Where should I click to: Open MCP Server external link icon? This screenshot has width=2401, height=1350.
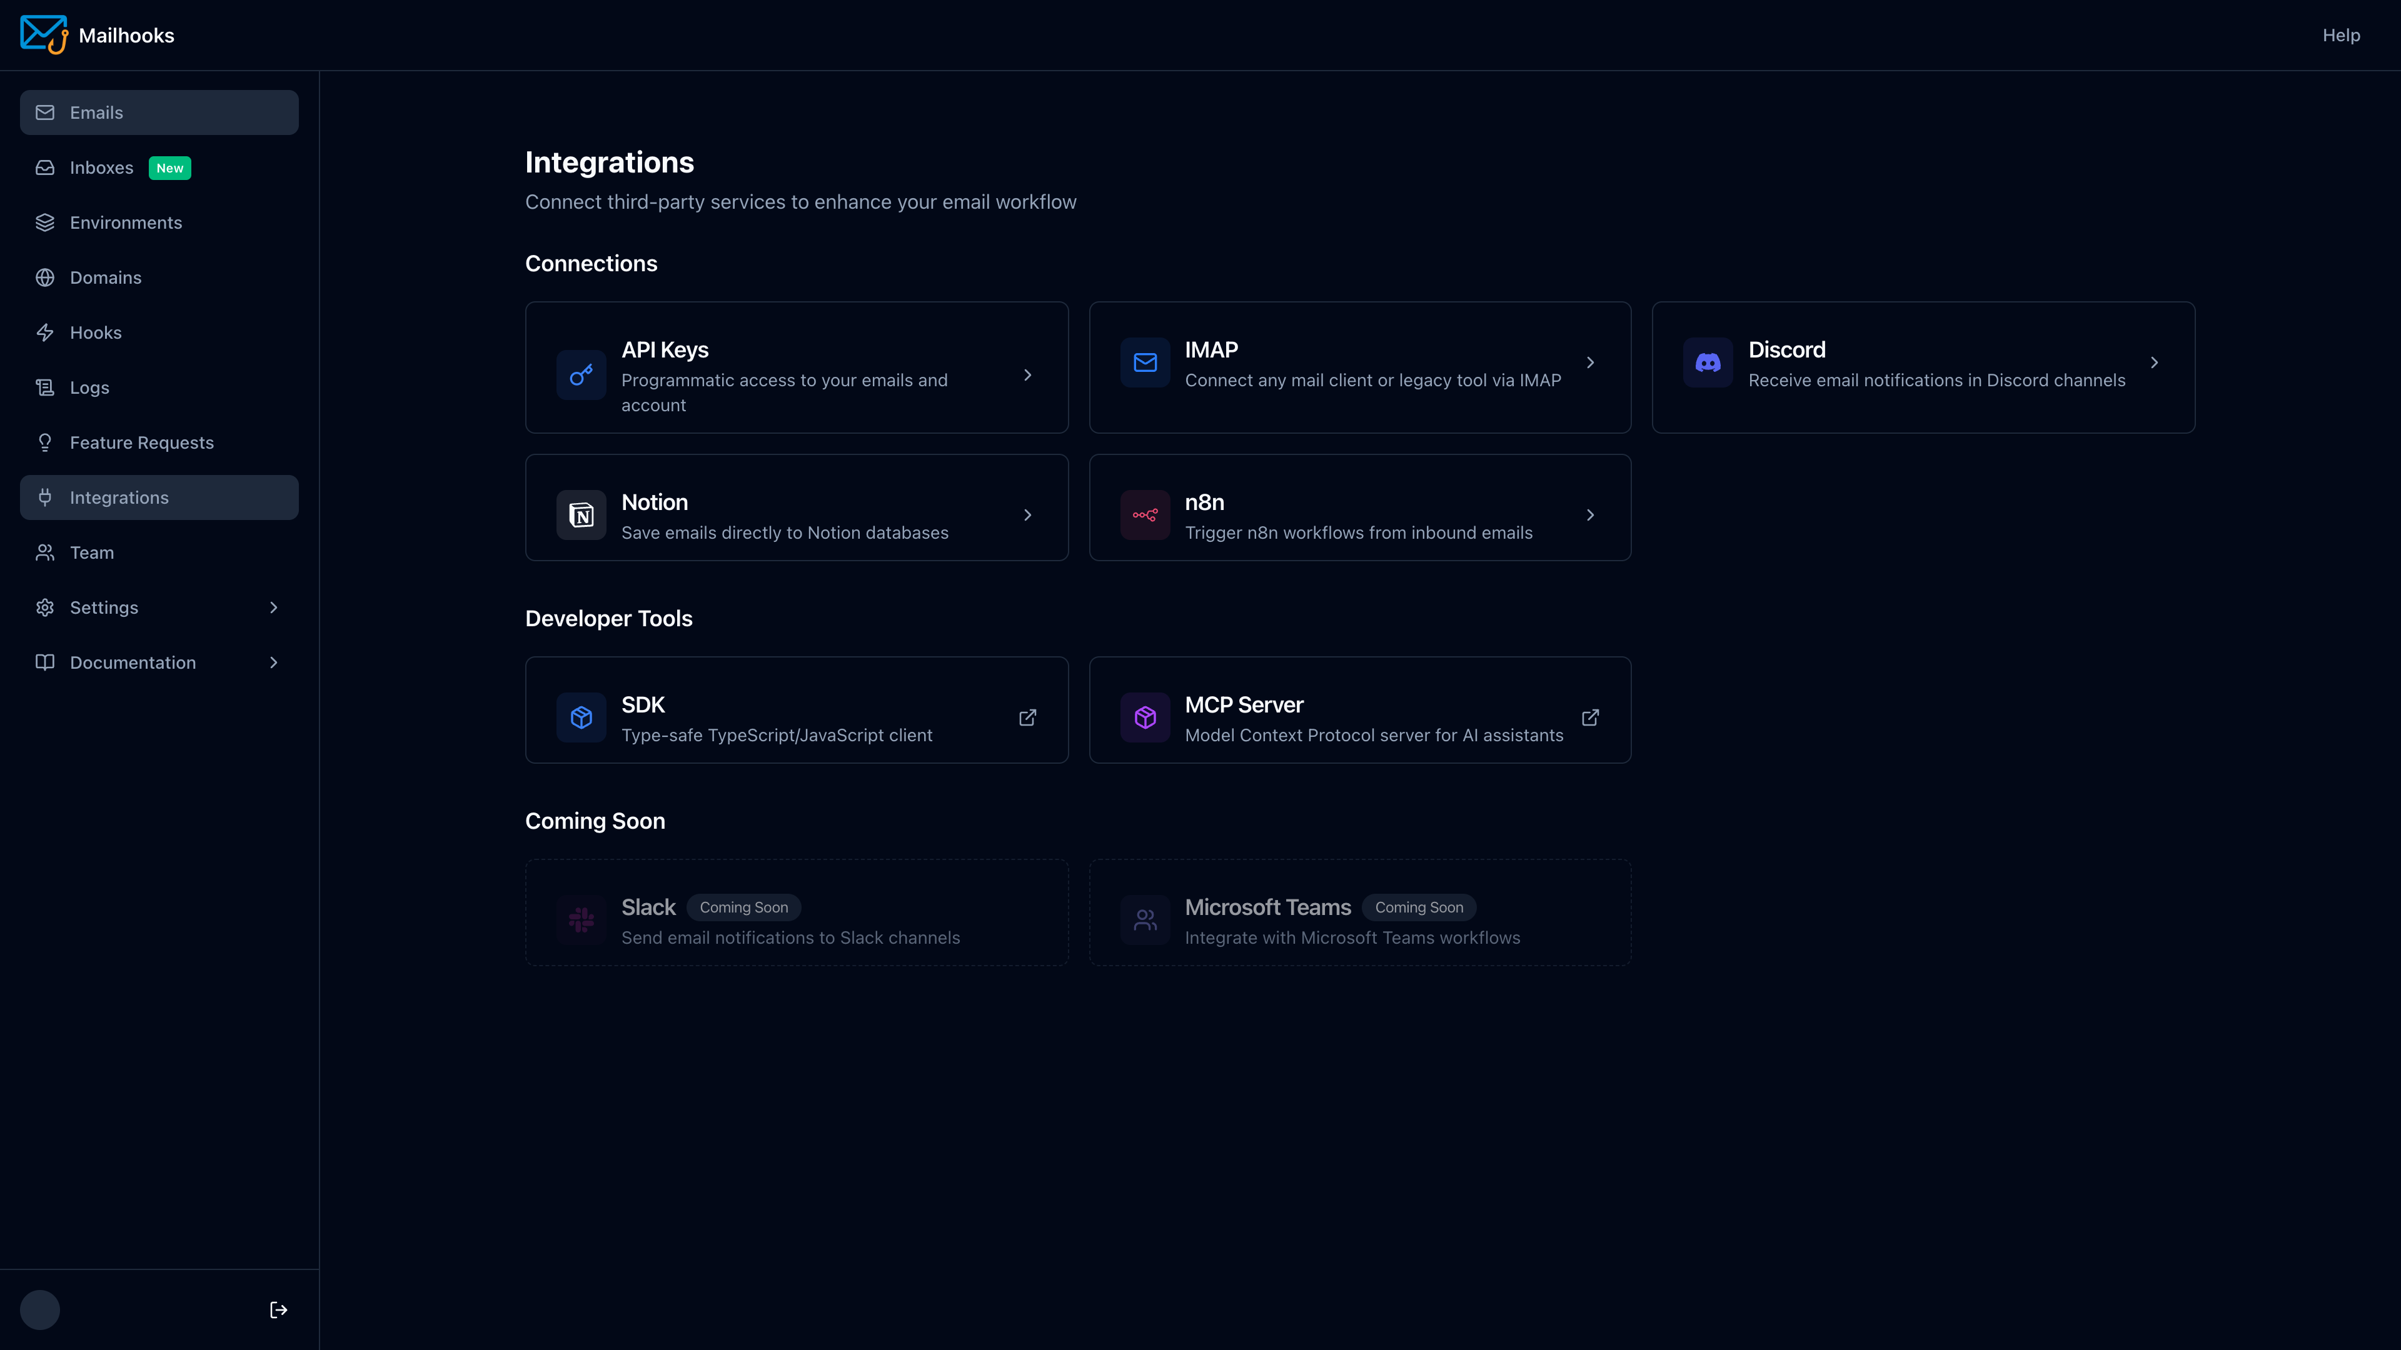1590,717
